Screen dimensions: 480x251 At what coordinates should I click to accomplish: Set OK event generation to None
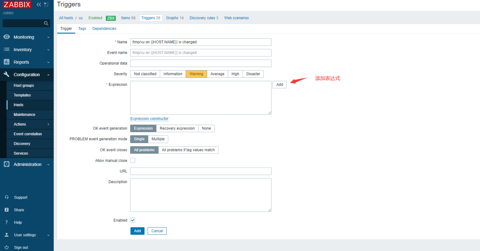tap(206, 128)
